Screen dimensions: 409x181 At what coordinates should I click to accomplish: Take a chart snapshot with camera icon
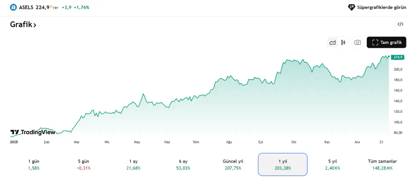pos(357,43)
